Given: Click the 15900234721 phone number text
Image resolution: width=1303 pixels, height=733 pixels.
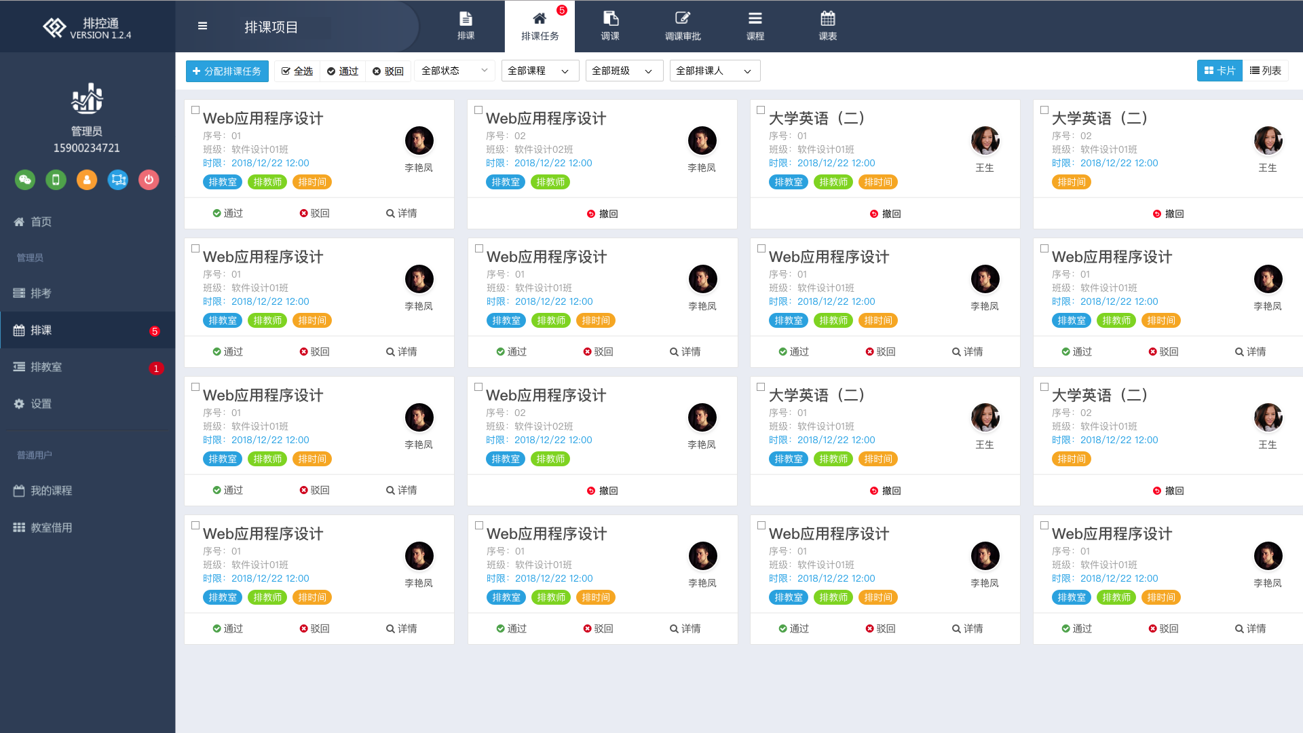Looking at the screenshot, I should click(87, 148).
